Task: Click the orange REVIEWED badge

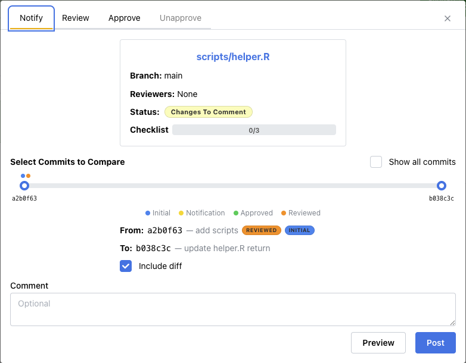Action: click(261, 230)
